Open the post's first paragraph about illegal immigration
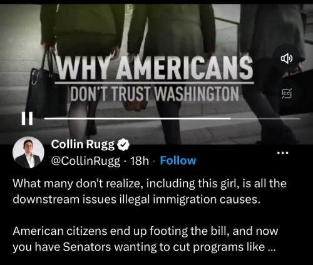 pos(150,192)
